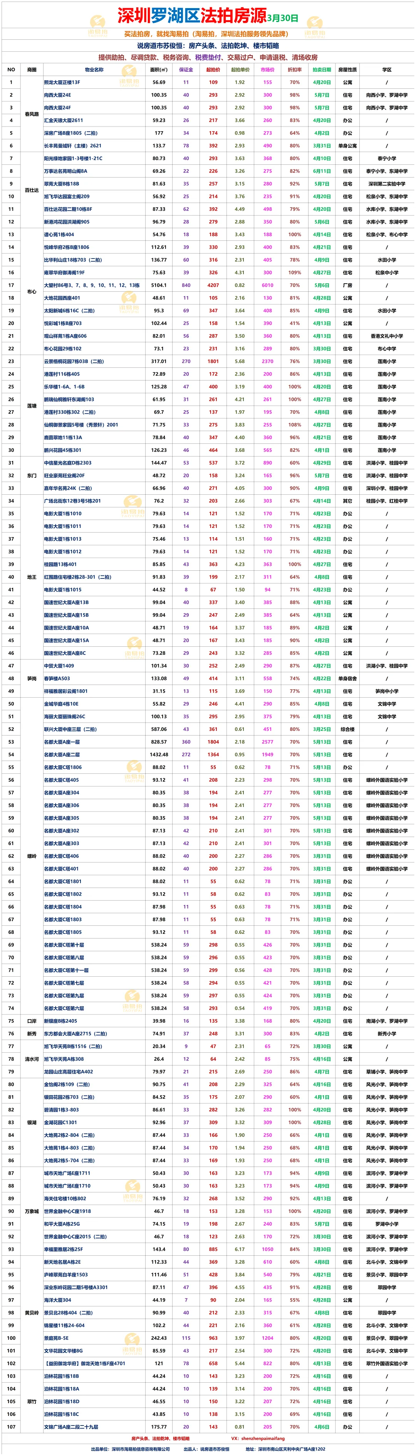The width and height of the screenshot is (416, 1456).
Task: Click the line 说房道市苏俊恒：房产头条、法拍乾坤、楼市韬略
Action: pos(208,46)
